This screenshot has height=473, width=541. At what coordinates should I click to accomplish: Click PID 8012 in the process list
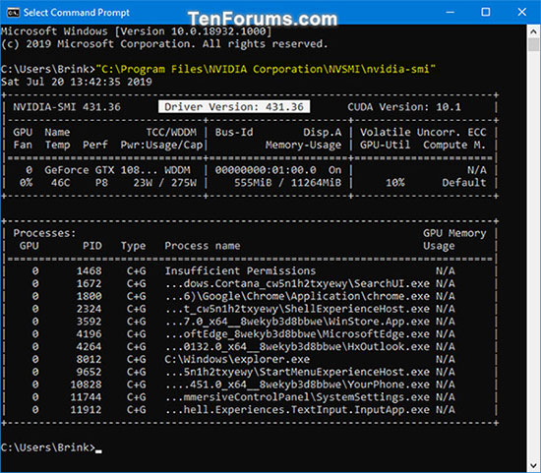pyautogui.click(x=89, y=360)
